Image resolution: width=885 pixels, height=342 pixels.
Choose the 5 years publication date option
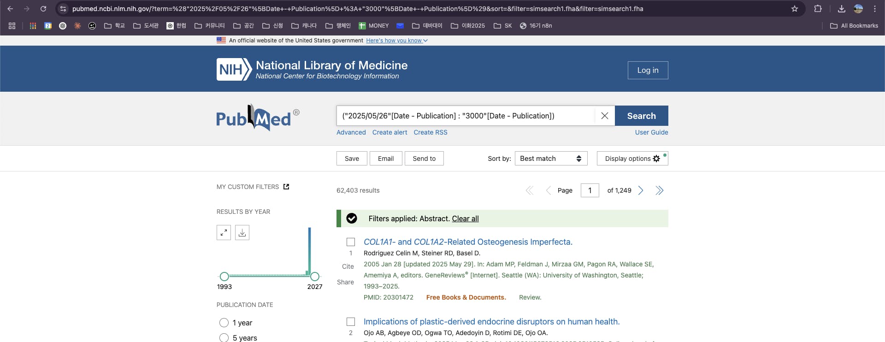[x=224, y=338]
